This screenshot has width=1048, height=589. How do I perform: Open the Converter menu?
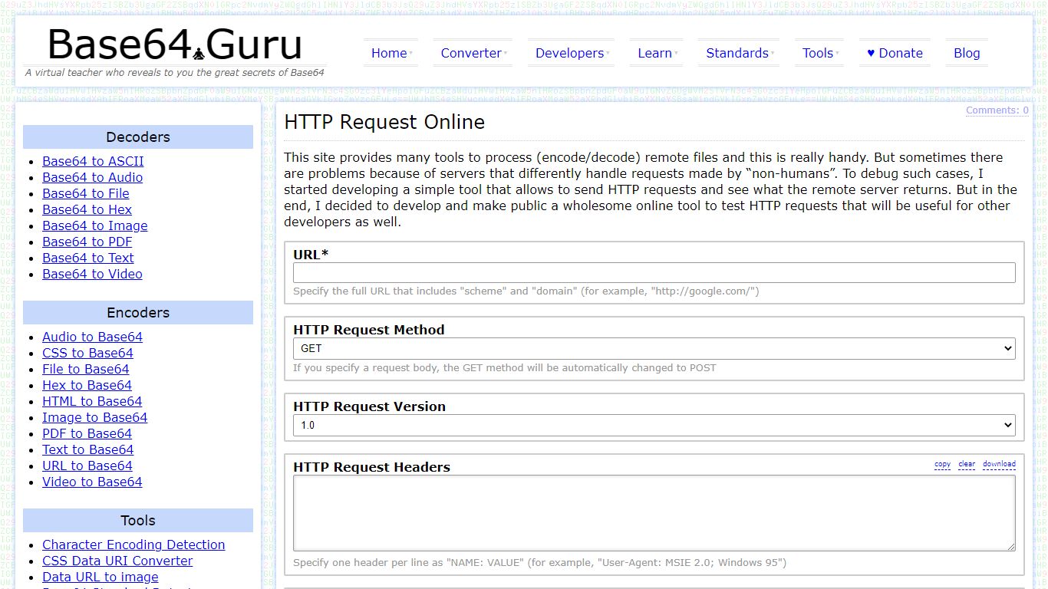(x=473, y=53)
